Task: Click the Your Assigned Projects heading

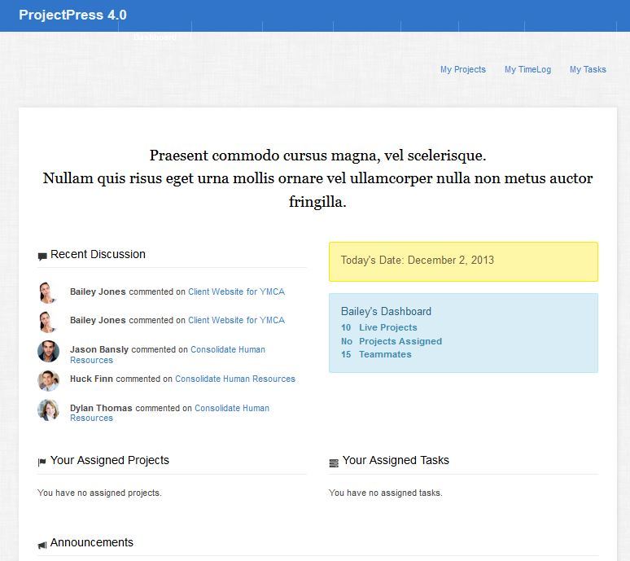Action: [x=110, y=460]
